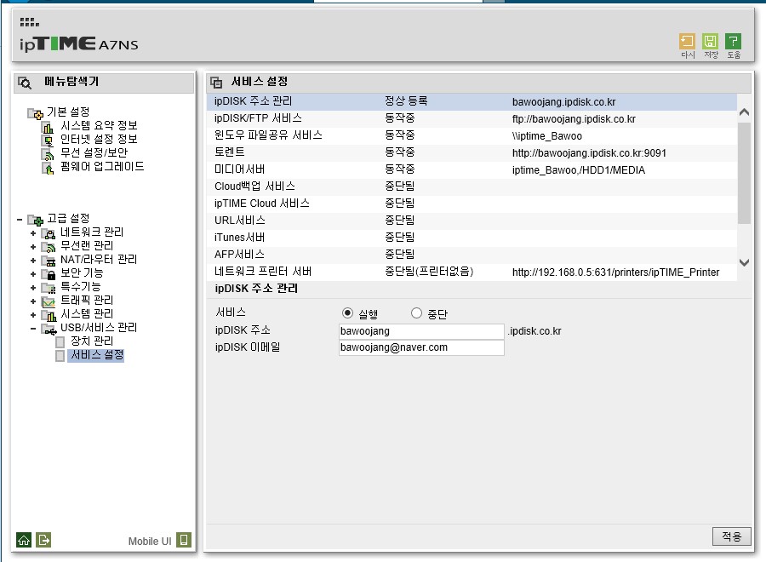766x562 pixels.
Task: Expand the NAT/라우터 관리 tree node
Action: coord(33,261)
